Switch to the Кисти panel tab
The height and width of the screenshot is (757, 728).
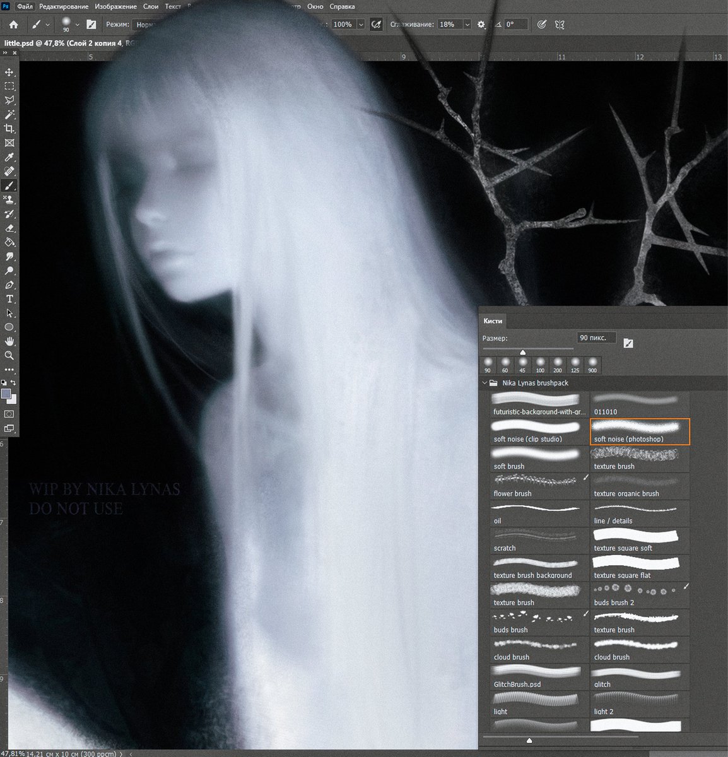click(493, 321)
